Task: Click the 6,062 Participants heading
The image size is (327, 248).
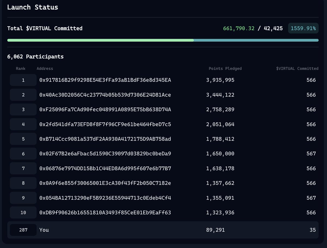Action: 35,57
